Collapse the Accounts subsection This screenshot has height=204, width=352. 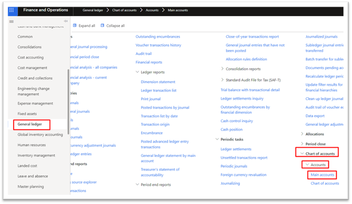308,165
